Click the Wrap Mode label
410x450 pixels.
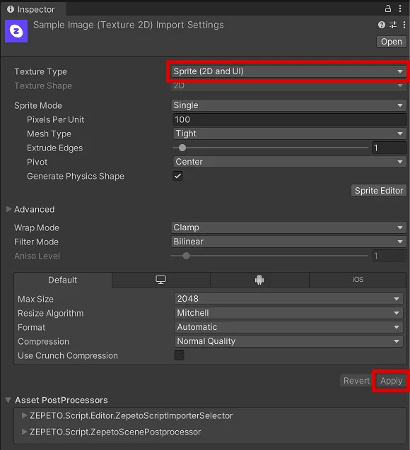tap(37, 228)
